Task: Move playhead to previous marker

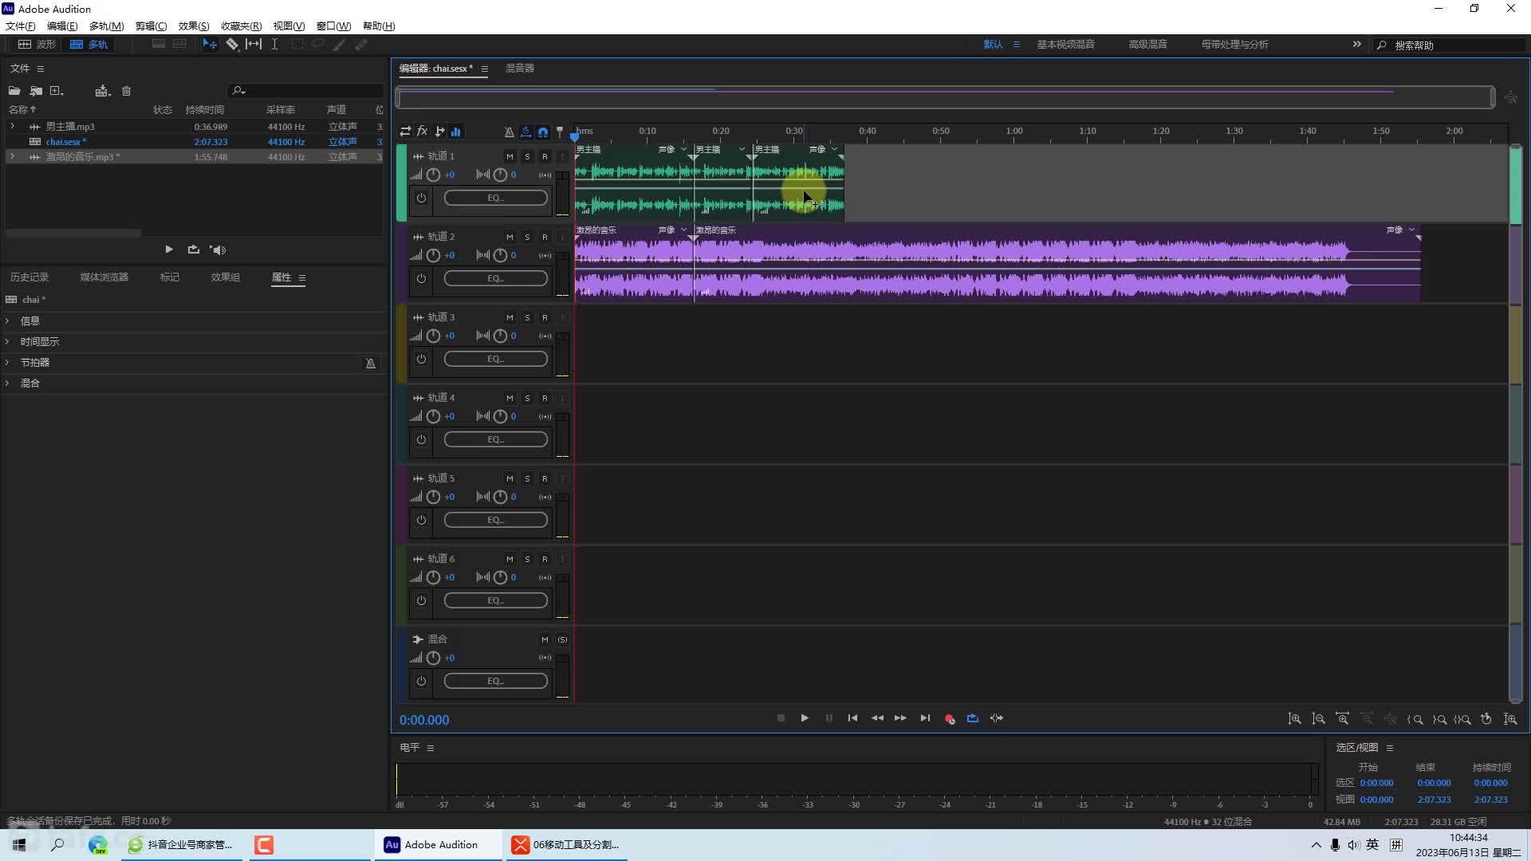Action: click(x=852, y=718)
